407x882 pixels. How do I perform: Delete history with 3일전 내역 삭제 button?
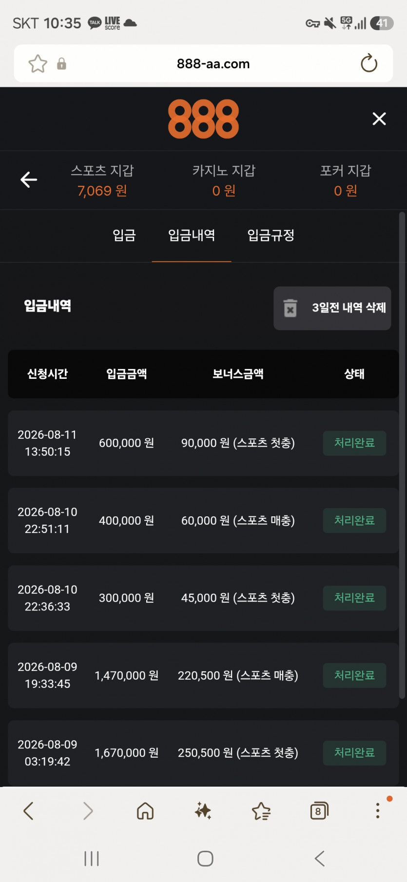pos(332,308)
